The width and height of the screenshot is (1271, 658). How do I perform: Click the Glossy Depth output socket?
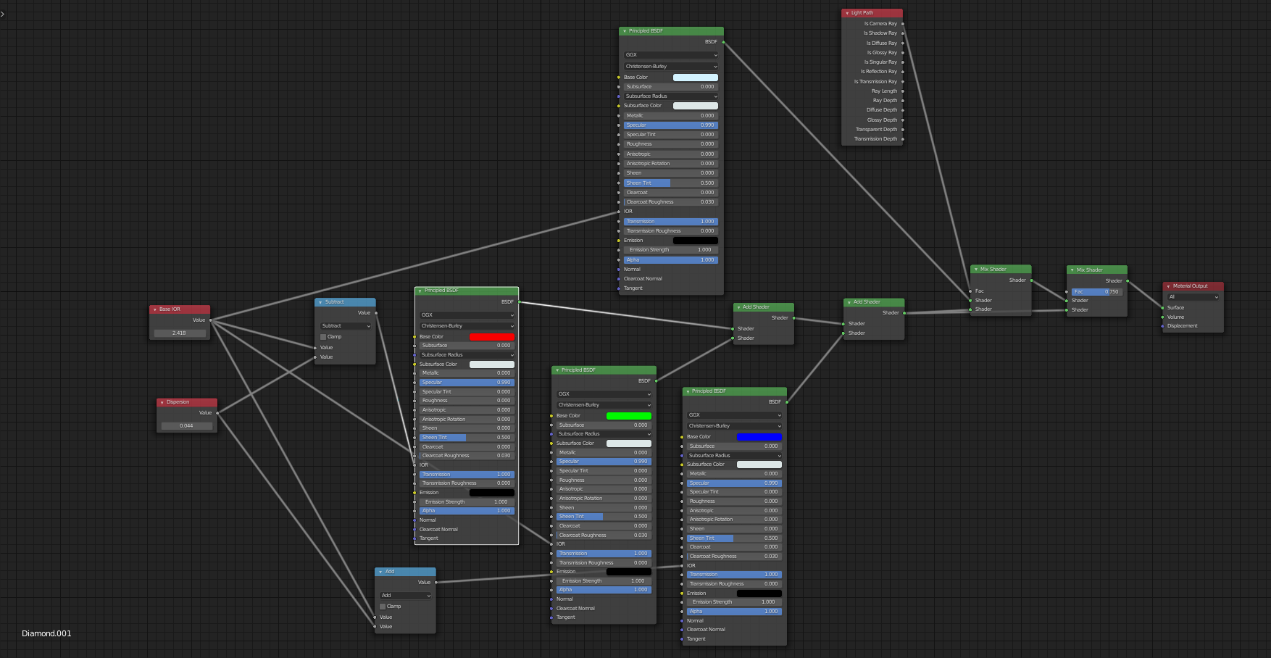(902, 120)
